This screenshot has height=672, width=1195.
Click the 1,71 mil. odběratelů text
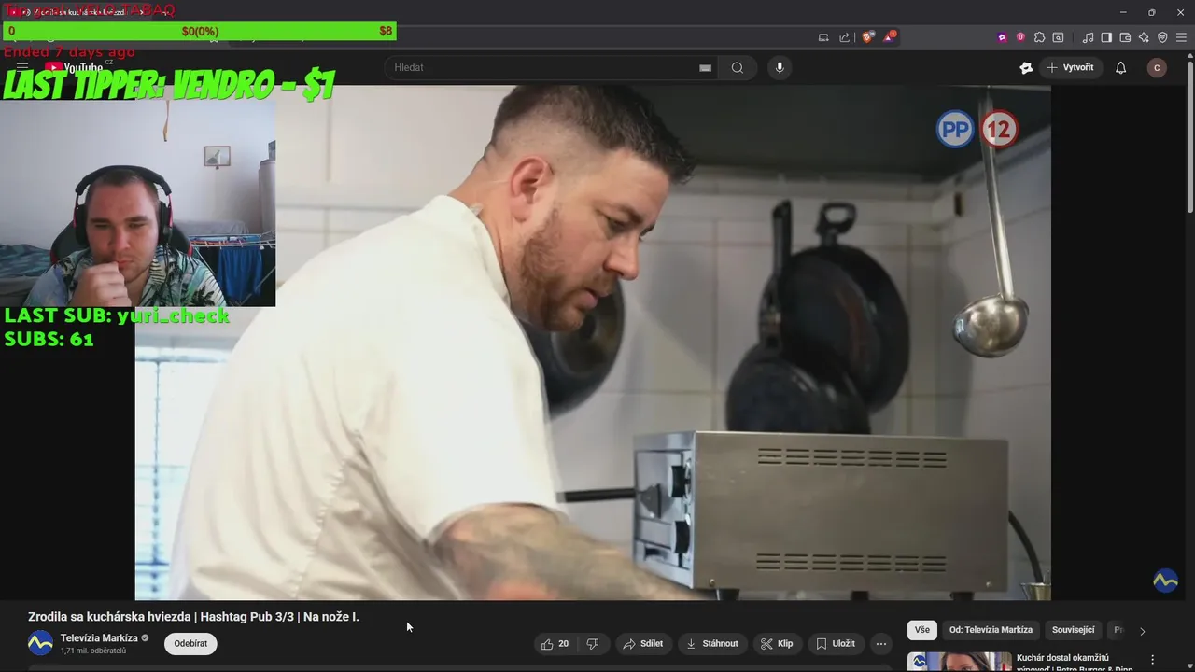[93, 651]
